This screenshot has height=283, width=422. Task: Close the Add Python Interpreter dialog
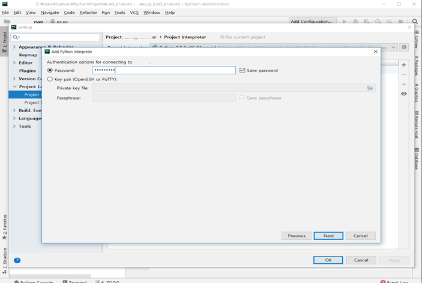tap(376, 52)
